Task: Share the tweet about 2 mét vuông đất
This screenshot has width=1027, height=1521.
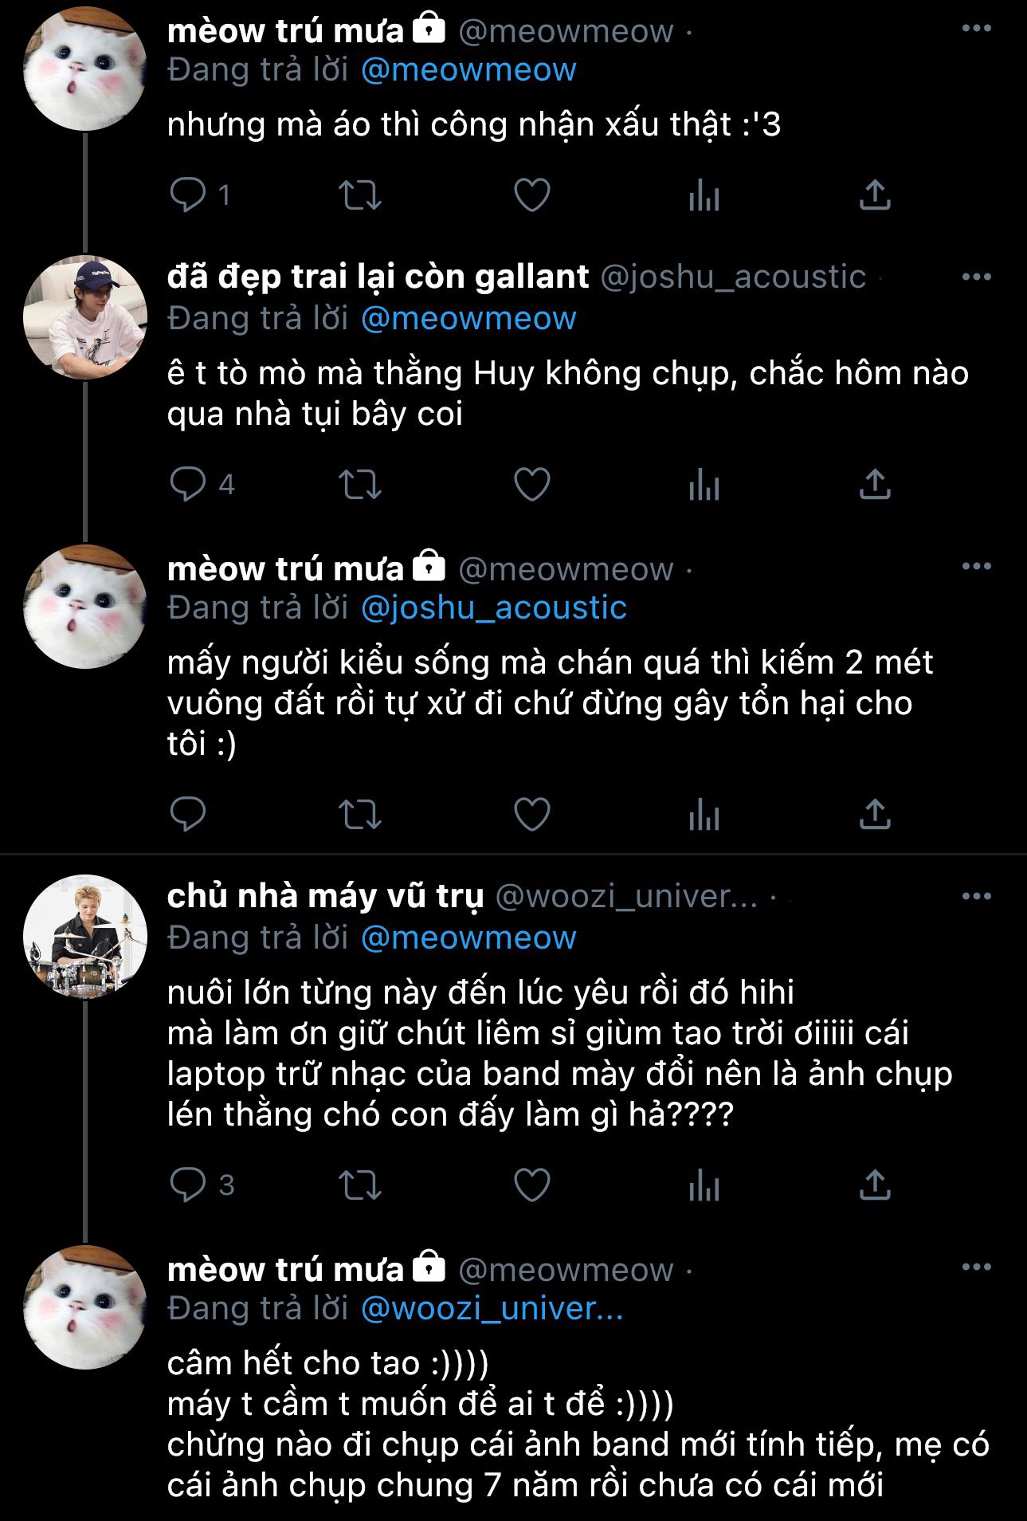Action: coord(874,815)
